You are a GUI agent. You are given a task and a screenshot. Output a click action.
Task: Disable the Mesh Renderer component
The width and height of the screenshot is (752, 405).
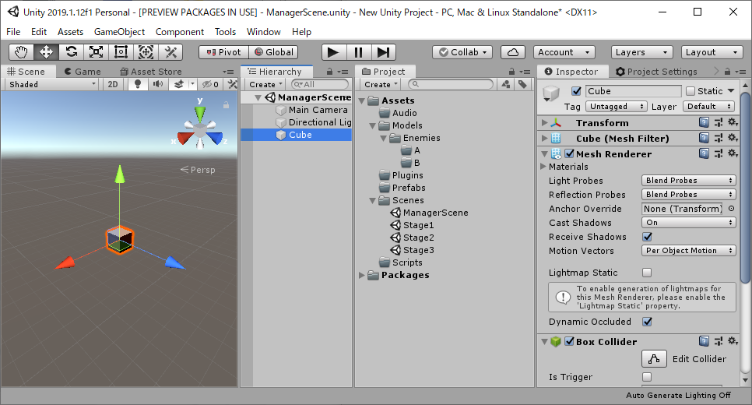click(x=569, y=153)
